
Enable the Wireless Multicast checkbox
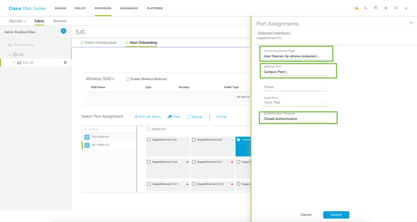click(x=128, y=79)
